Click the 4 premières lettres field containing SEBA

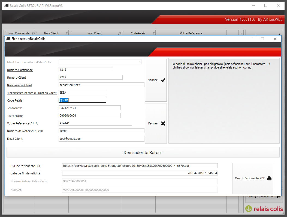point(82,93)
